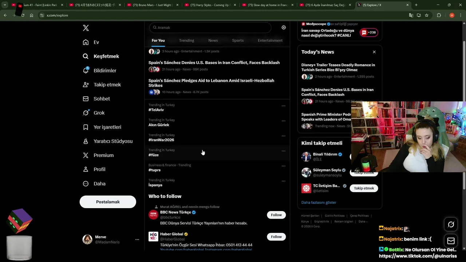Open Sohbet messages
Viewport: 466px width, 262px height.
point(96,99)
